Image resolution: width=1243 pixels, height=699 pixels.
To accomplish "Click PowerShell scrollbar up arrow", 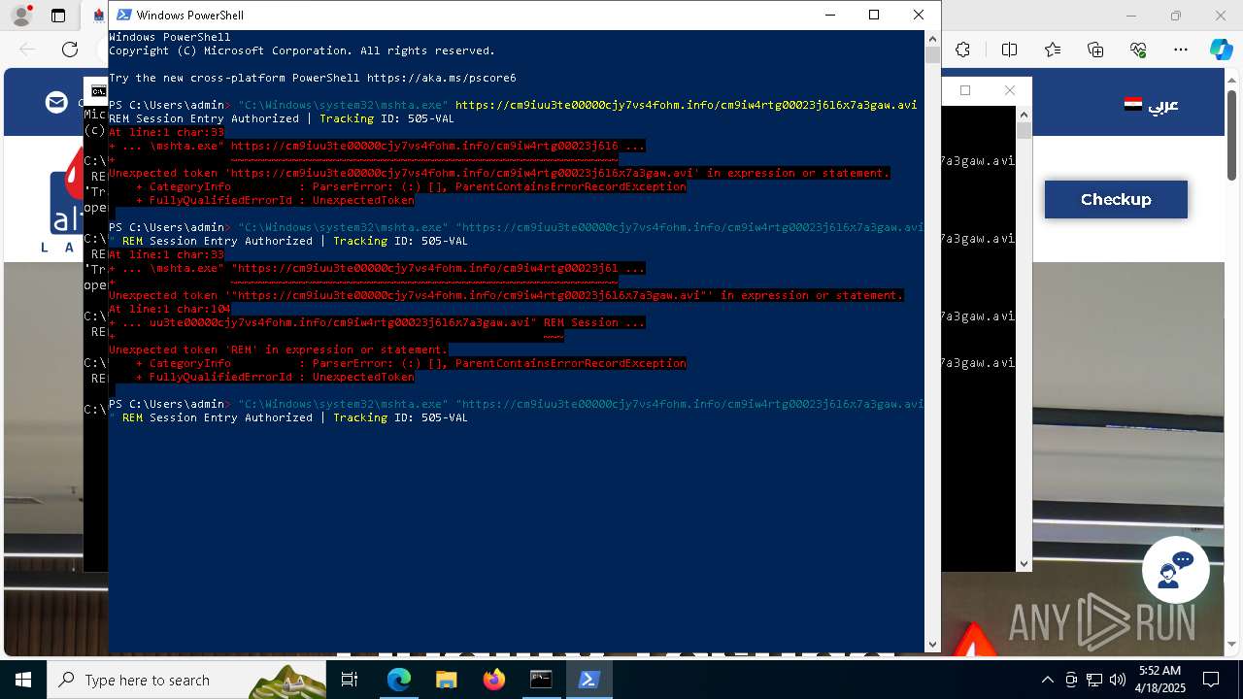I will (932, 37).
